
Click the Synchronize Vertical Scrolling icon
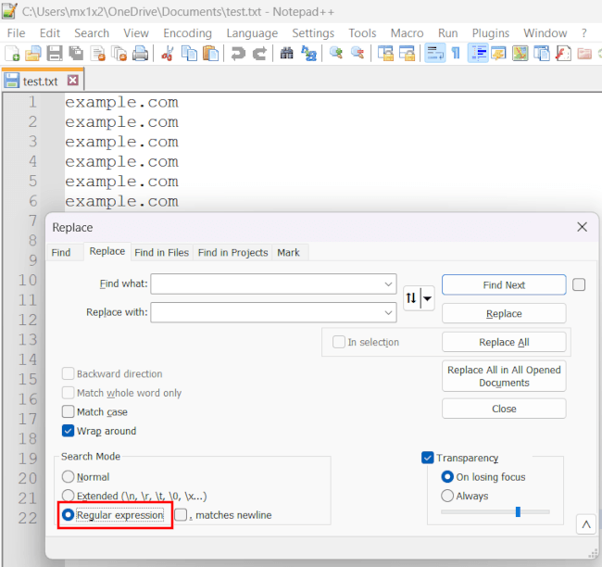point(385,54)
